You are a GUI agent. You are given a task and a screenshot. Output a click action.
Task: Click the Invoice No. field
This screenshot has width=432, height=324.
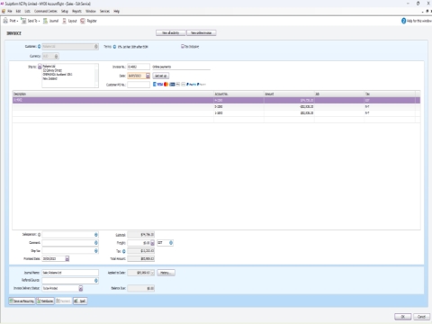(x=139, y=67)
